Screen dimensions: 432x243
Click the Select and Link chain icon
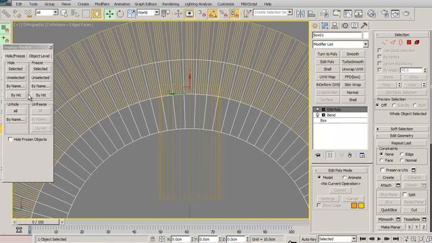(6, 13)
